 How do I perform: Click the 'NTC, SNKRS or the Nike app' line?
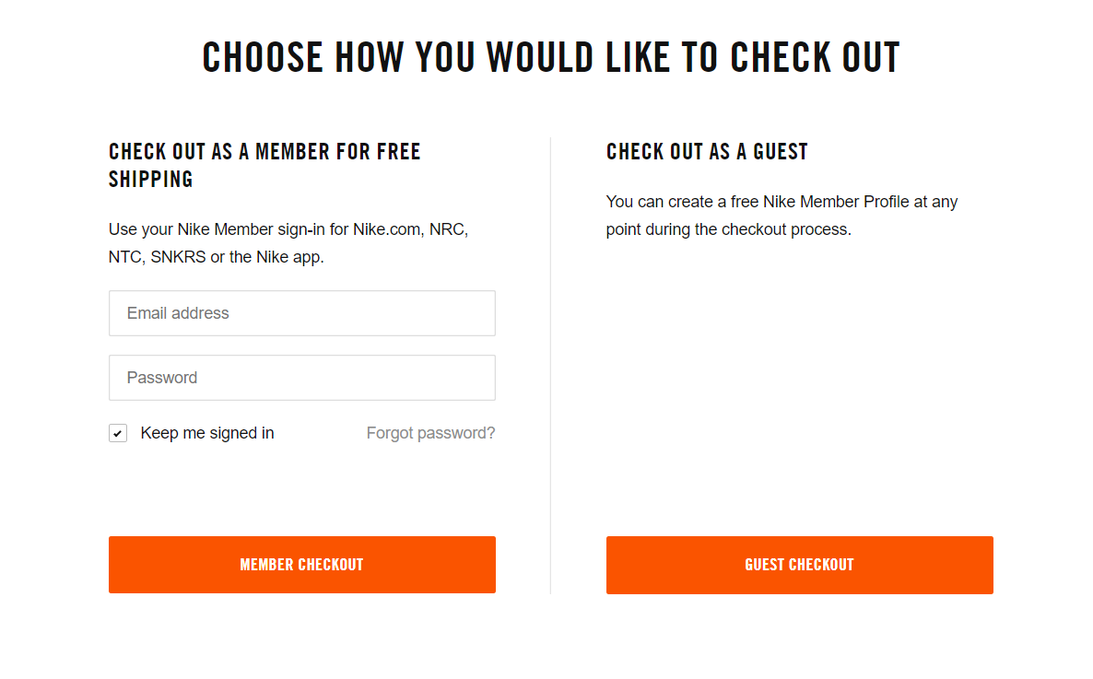click(x=217, y=257)
